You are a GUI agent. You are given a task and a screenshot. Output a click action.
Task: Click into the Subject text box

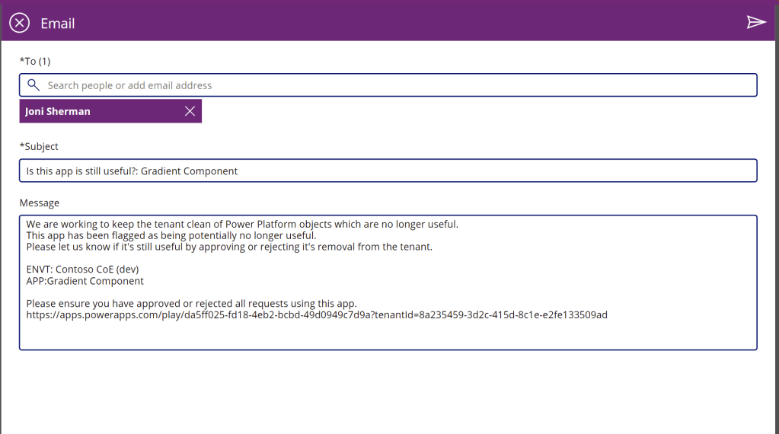(457, 171)
